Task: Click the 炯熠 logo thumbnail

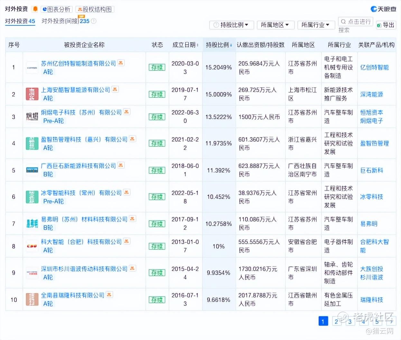Action: point(32,117)
